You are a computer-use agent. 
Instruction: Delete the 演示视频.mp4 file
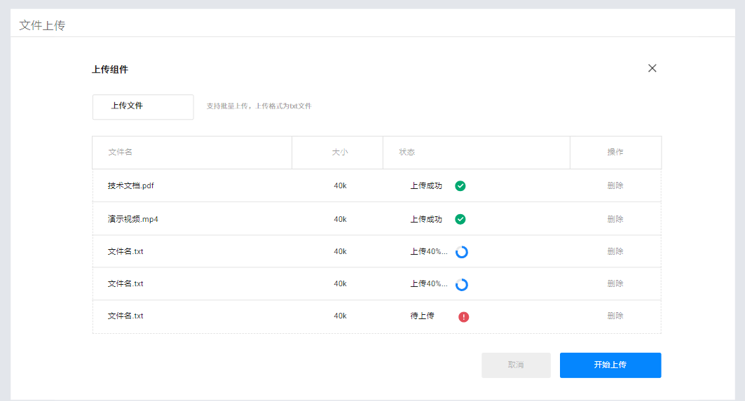click(x=615, y=219)
